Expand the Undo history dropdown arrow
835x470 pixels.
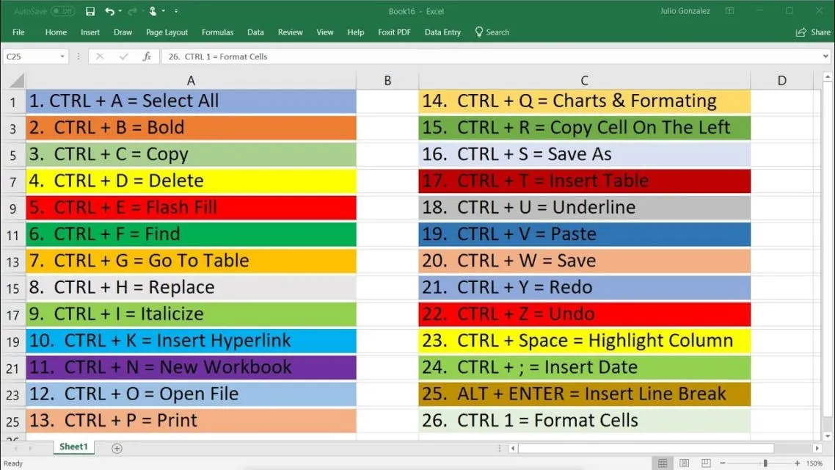point(120,11)
